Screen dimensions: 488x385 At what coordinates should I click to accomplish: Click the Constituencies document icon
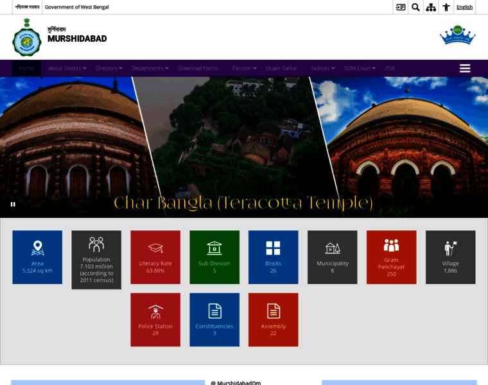(214, 311)
